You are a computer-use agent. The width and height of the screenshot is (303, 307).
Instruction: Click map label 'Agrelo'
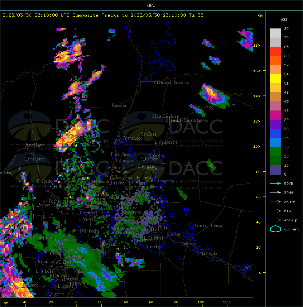coord(89,219)
